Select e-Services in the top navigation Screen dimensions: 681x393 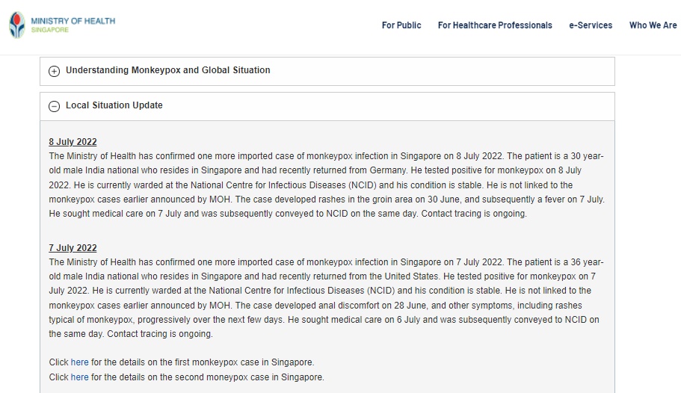(591, 25)
